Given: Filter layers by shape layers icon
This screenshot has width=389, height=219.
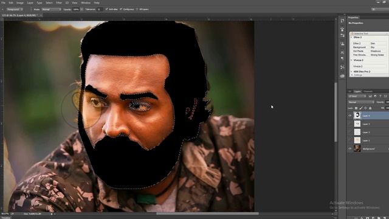Looking at the screenshot, I should 385,96.
